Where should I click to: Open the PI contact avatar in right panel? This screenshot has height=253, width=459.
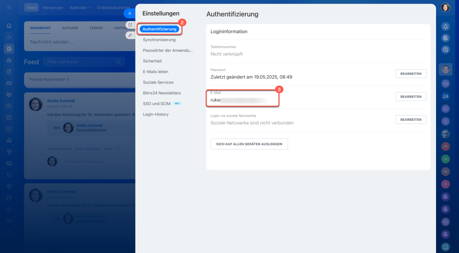click(x=446, y=147)
